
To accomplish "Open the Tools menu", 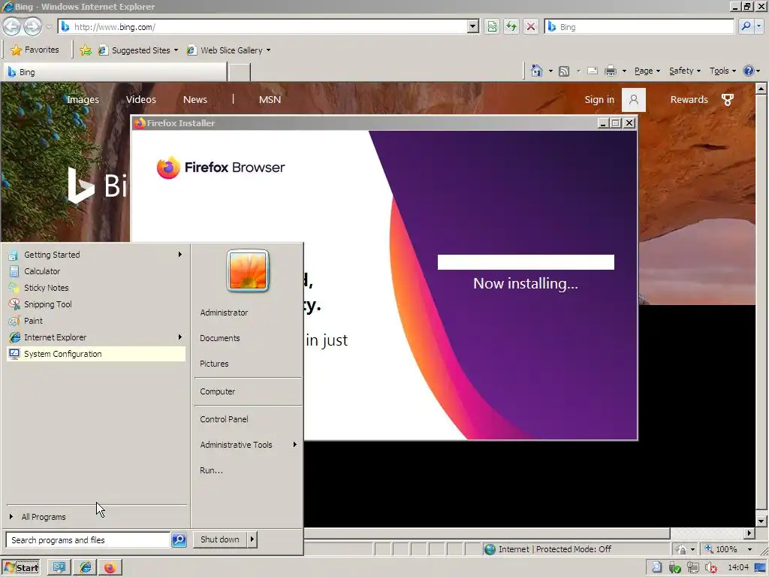I will pos(722,71).
